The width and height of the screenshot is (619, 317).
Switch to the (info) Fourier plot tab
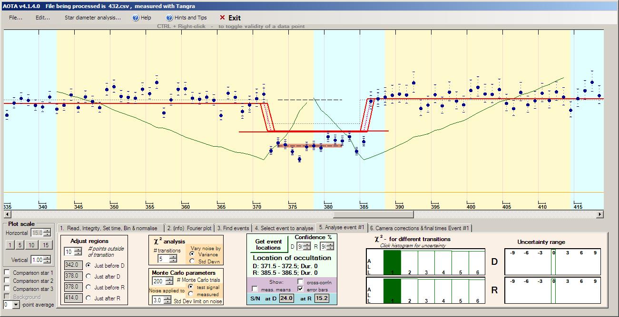pos(189,228)
